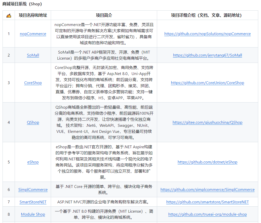Visit github.com/dotnet/eShop URL
This screenshot has height=223, width=261.
(207, 162)
